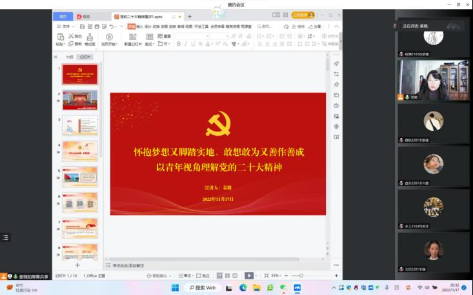
Task: Open the 文件 file menu dropdown
Action: 66,26
